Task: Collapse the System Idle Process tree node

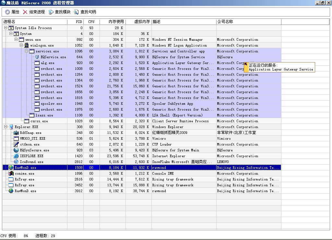Action: point(6,28)
